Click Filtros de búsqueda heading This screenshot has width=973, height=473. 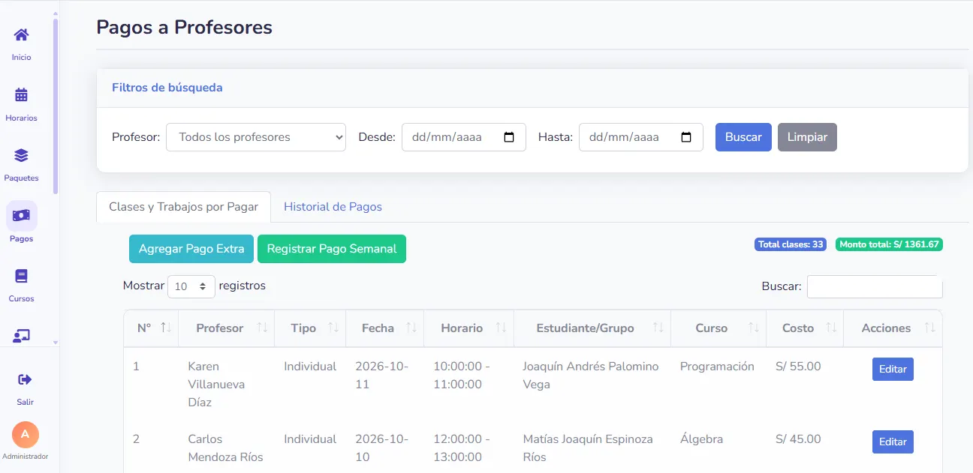pyautogui.click(x=167, y=88)
